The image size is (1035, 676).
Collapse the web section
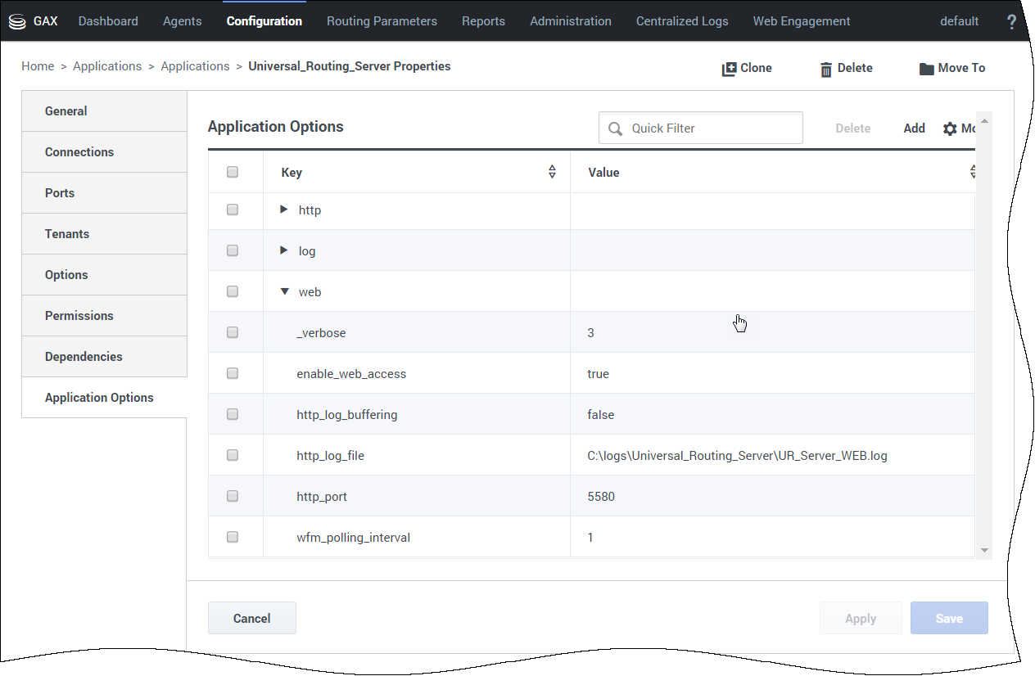[284, 291]
